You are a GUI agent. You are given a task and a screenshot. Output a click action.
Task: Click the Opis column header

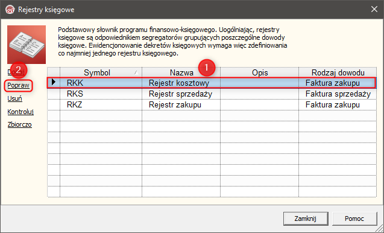[260, 72]
